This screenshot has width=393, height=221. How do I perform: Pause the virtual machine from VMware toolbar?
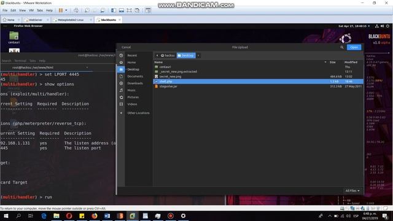(61, 10)
